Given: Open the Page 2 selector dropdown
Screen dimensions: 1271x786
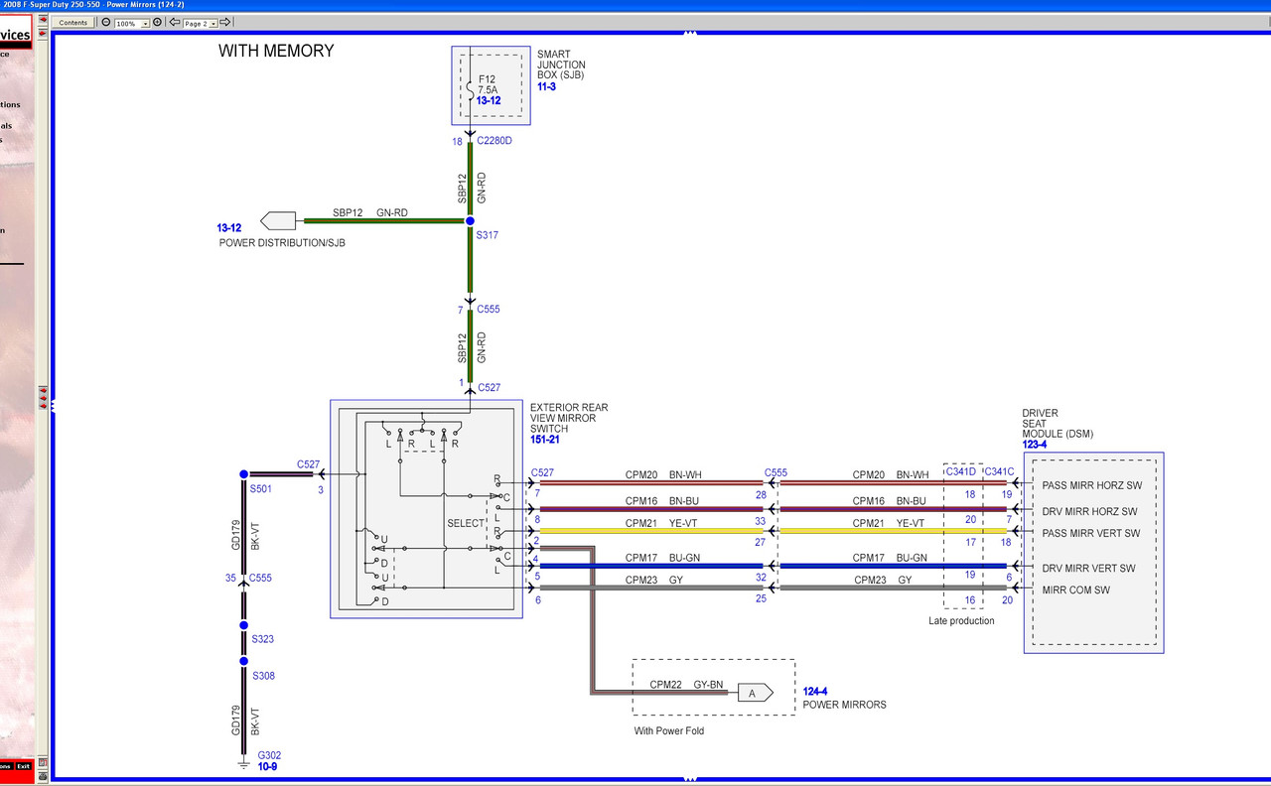Looking at the screenshot, I should click(212, 23).
